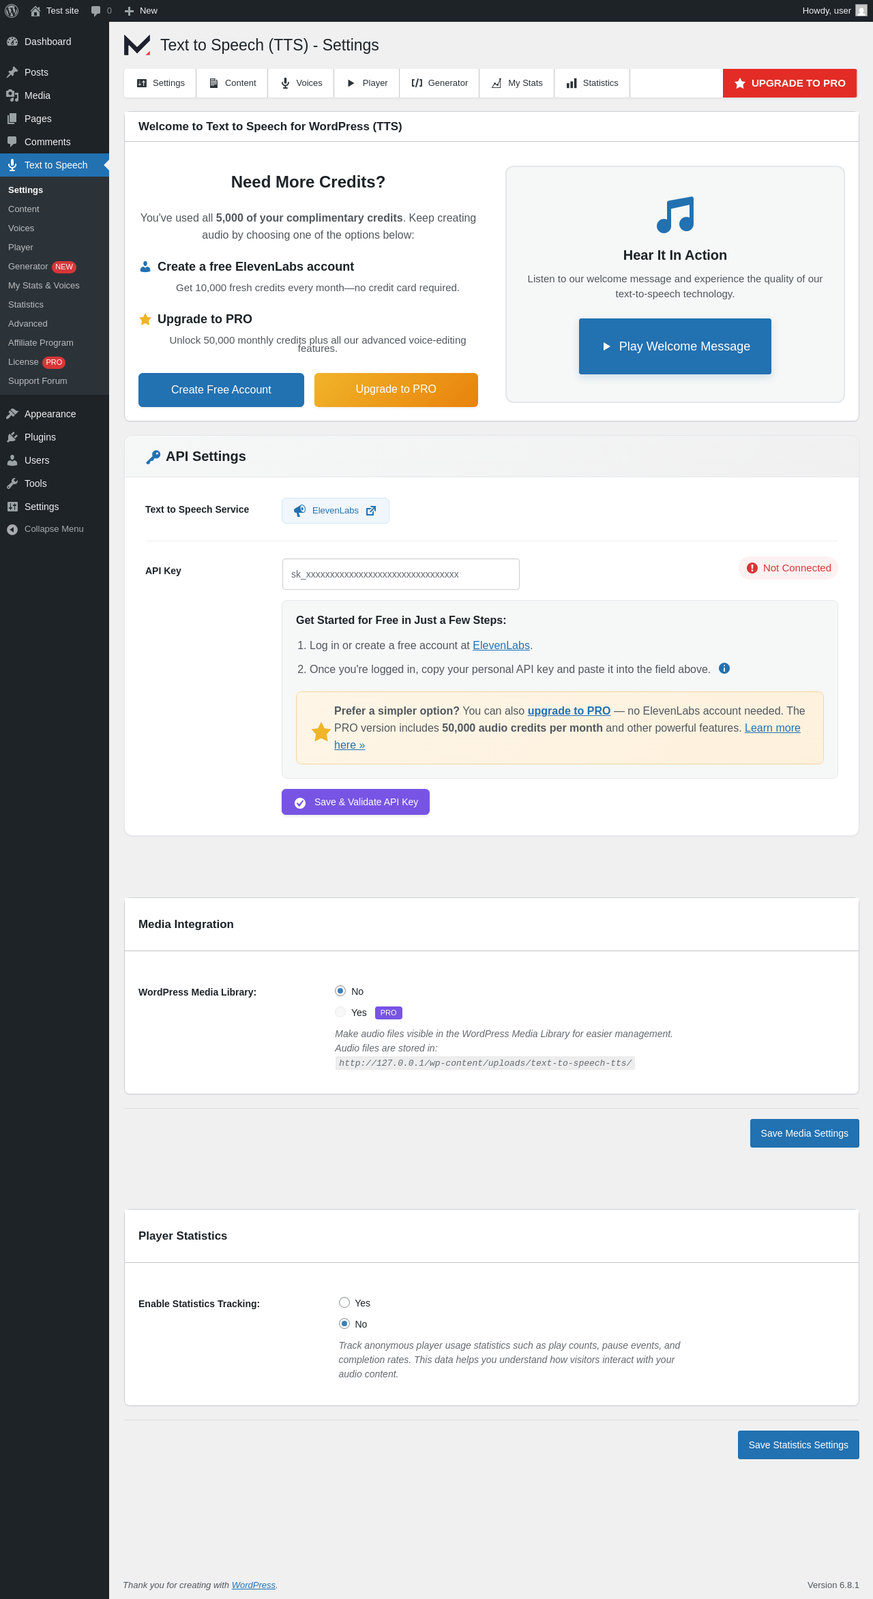
Task: Open the comments bubble in admin bar
Action: pos(101,11)
